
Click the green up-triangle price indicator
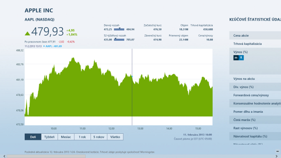click(27, 33)
